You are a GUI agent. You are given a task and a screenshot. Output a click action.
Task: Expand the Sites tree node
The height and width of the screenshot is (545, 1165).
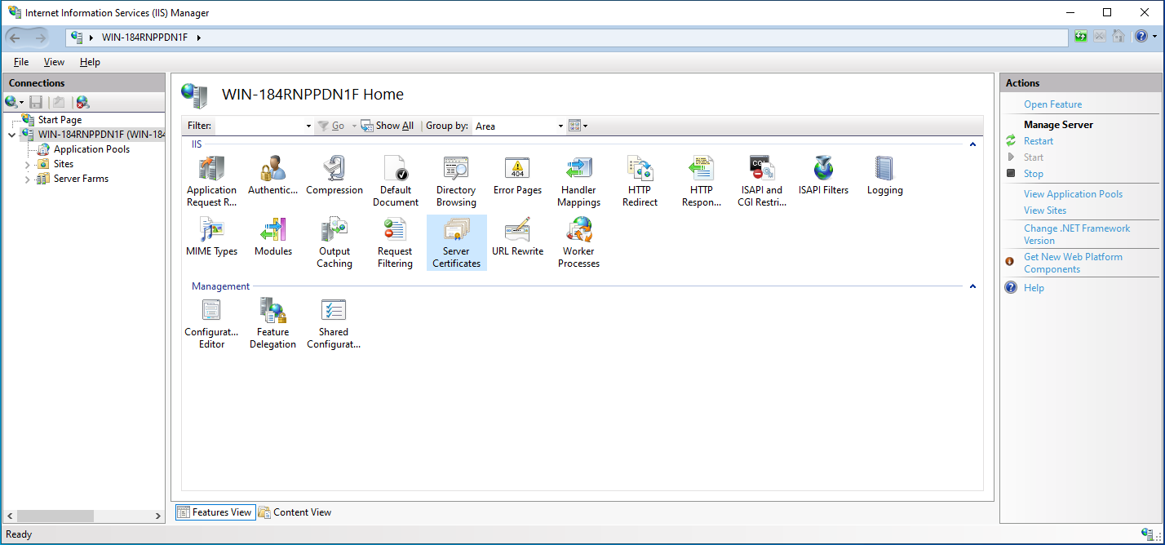27,164
